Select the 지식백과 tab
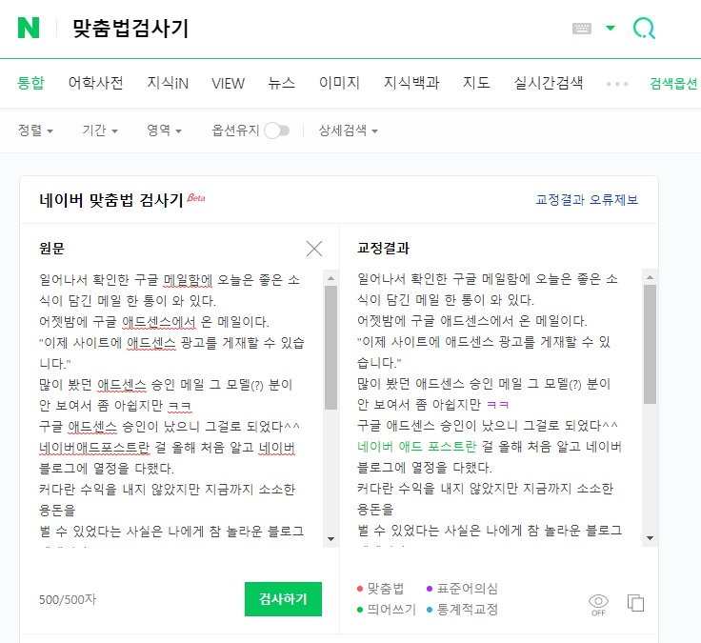 point(411,83)
